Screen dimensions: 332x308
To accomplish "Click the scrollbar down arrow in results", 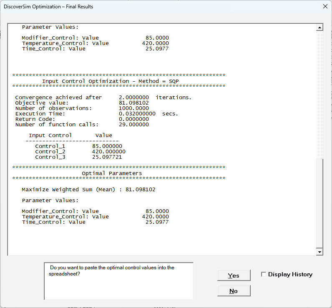I will tap(320, 252).
